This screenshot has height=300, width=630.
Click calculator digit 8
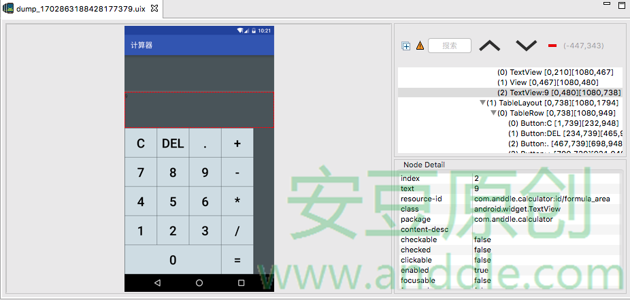pyautogui.click(x=173, y=172)
